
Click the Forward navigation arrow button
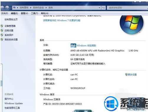pyautogui.click(x=7, y=8)
